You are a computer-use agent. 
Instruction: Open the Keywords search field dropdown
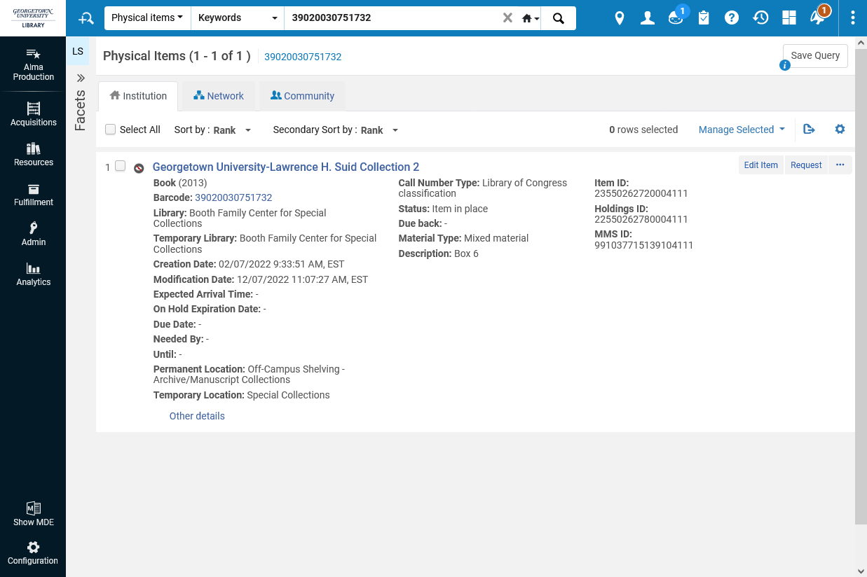238,18
